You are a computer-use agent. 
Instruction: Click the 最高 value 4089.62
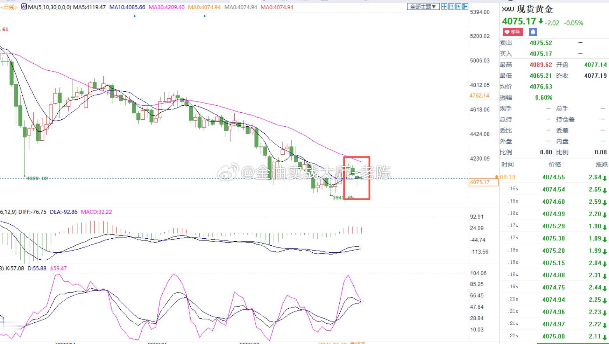click(x=541, y=65)
